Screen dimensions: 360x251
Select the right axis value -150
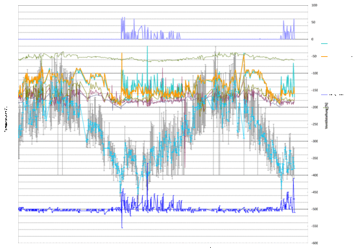coord(315,90)
